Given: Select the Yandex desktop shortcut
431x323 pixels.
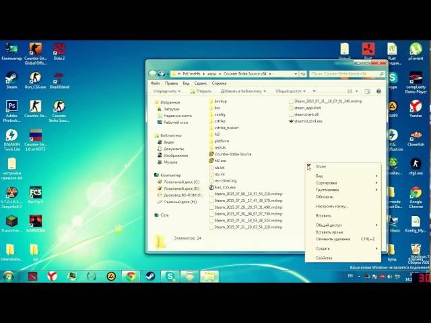Looking at the screenshot, I should coord(416,109).
